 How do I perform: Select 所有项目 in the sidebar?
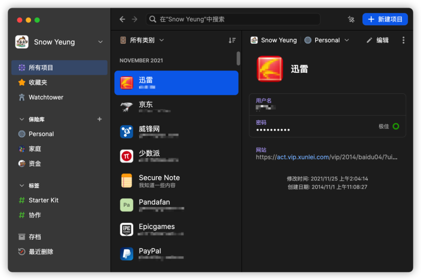59,68
